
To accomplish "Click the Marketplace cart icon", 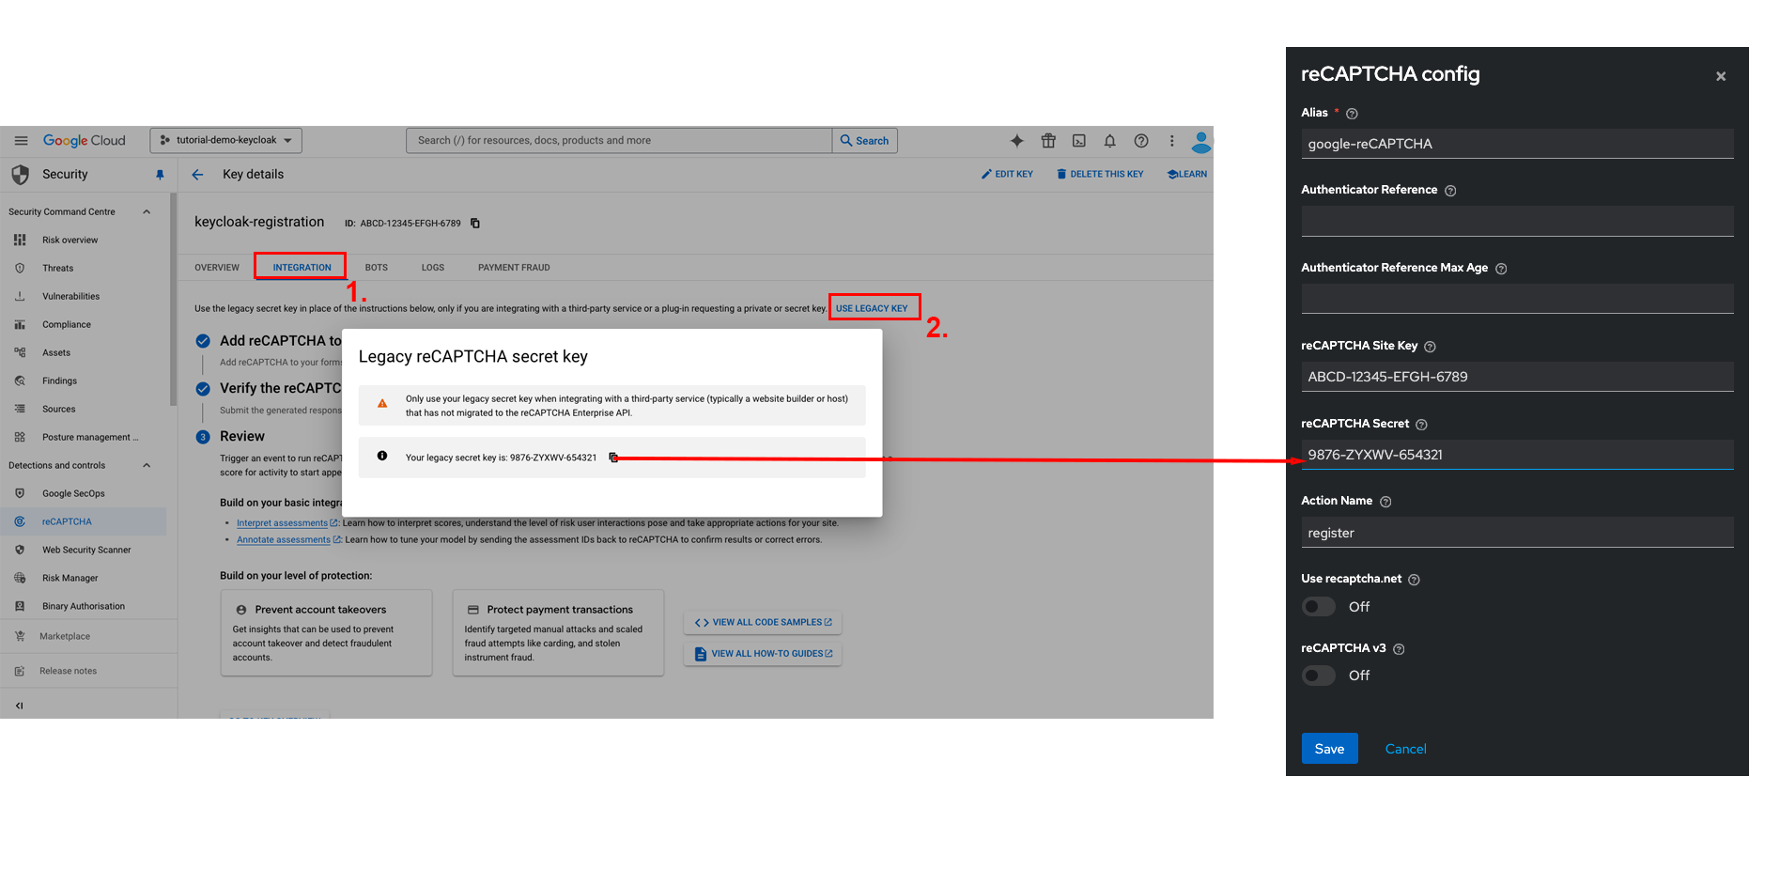I will click(20, 636).
